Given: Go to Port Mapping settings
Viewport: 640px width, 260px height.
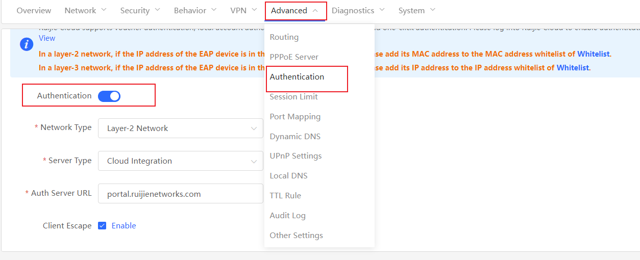Looking at the screenshot, I should coord(295,117).
